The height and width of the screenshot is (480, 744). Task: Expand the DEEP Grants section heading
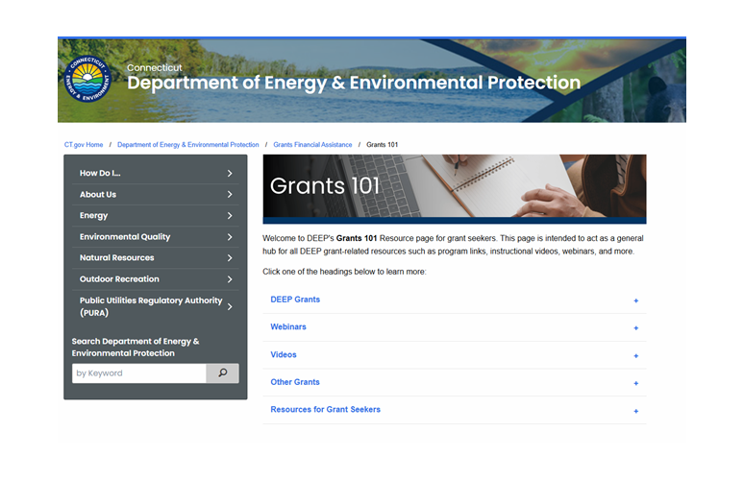(x=295, y=300)
